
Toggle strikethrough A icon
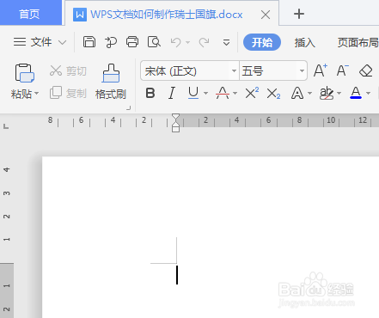click(x=223, y=94)
